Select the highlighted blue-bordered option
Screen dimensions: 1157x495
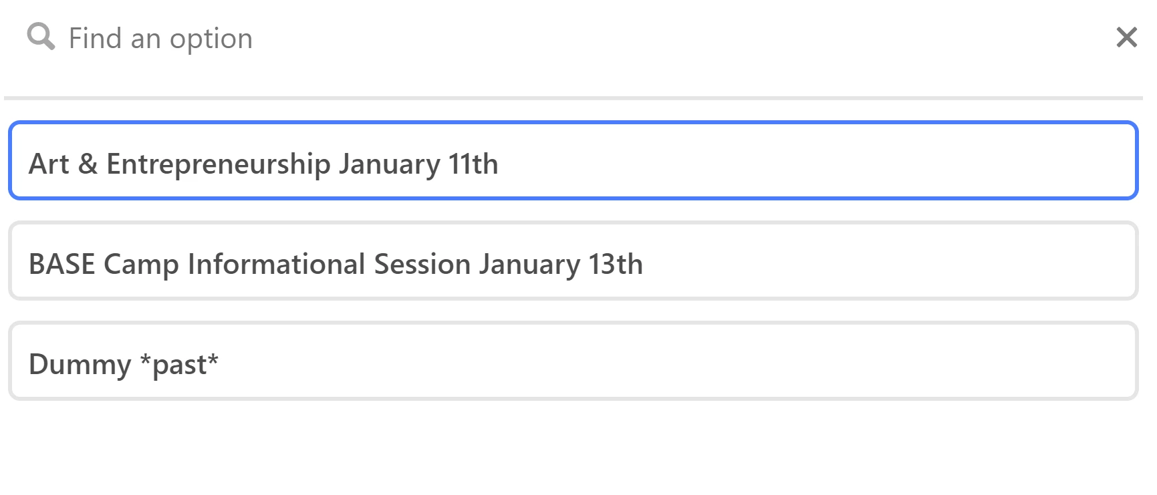pyautogui.click(x=573, y=160)
